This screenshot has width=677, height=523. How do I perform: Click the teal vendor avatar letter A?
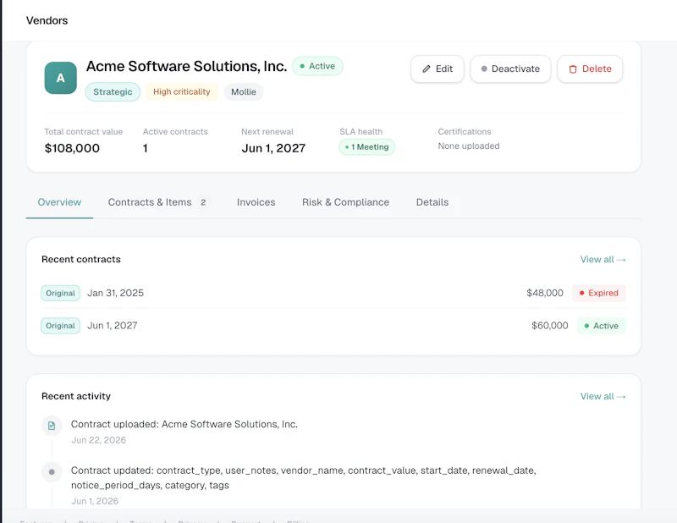pyautogui.click(x=60, y=78)
